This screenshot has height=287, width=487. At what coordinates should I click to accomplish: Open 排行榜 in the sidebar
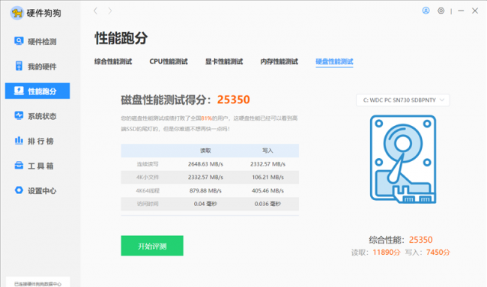tap(37, 141)
